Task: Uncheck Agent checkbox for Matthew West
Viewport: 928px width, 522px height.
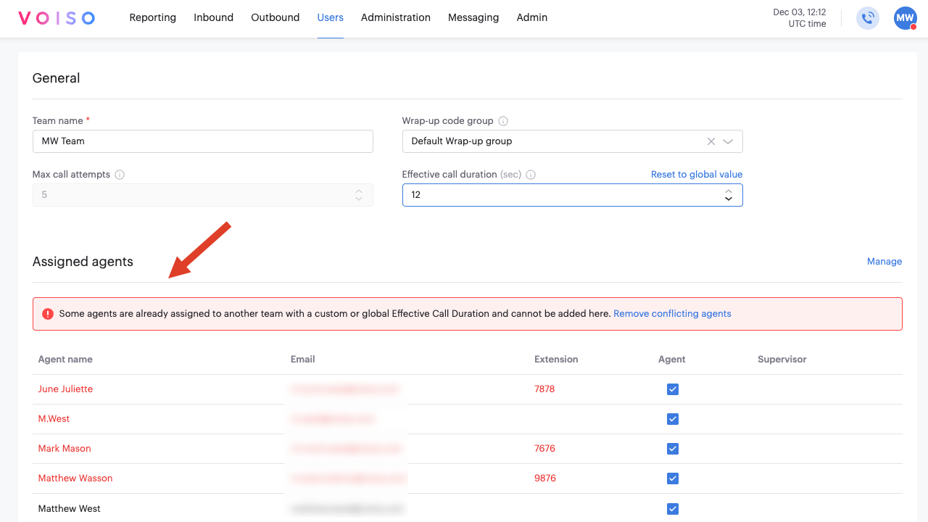Action: point(672,509)
